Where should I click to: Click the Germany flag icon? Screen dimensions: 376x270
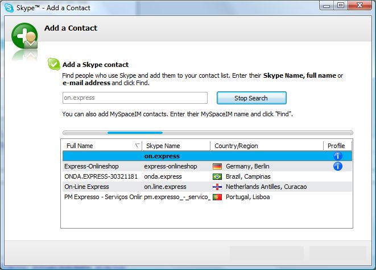click(x=217, y=166)
